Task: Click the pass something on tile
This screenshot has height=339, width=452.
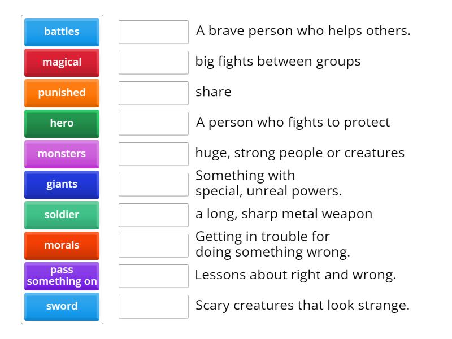Action: point(62,276)
